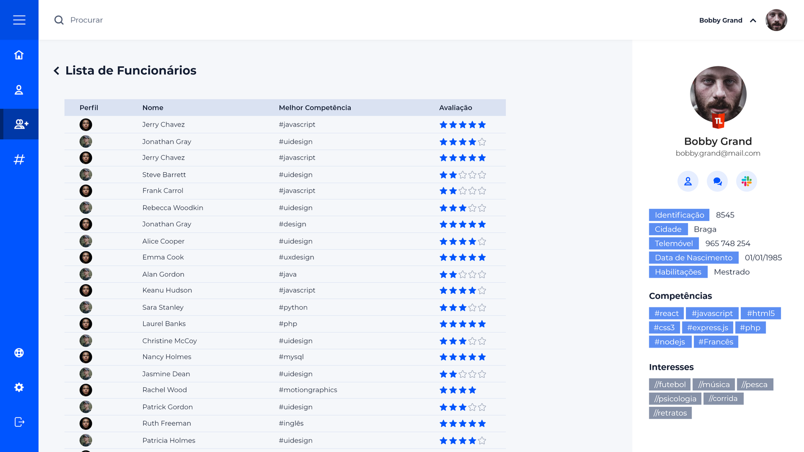Open the user profile sidebar icon
Viewport: 804px width, 452px height.
click(x=19, y=90)
